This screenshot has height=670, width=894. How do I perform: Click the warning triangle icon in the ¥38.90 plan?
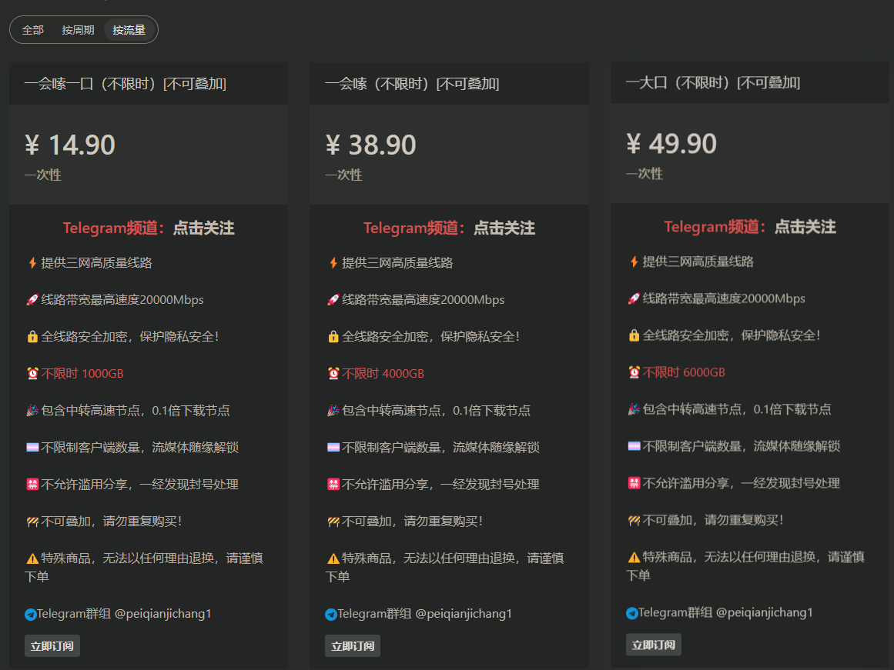coord(333,558)
